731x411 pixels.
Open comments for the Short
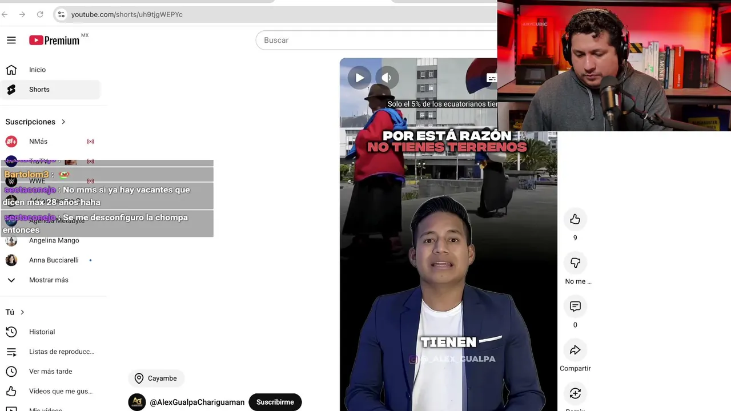pos(575,307)
